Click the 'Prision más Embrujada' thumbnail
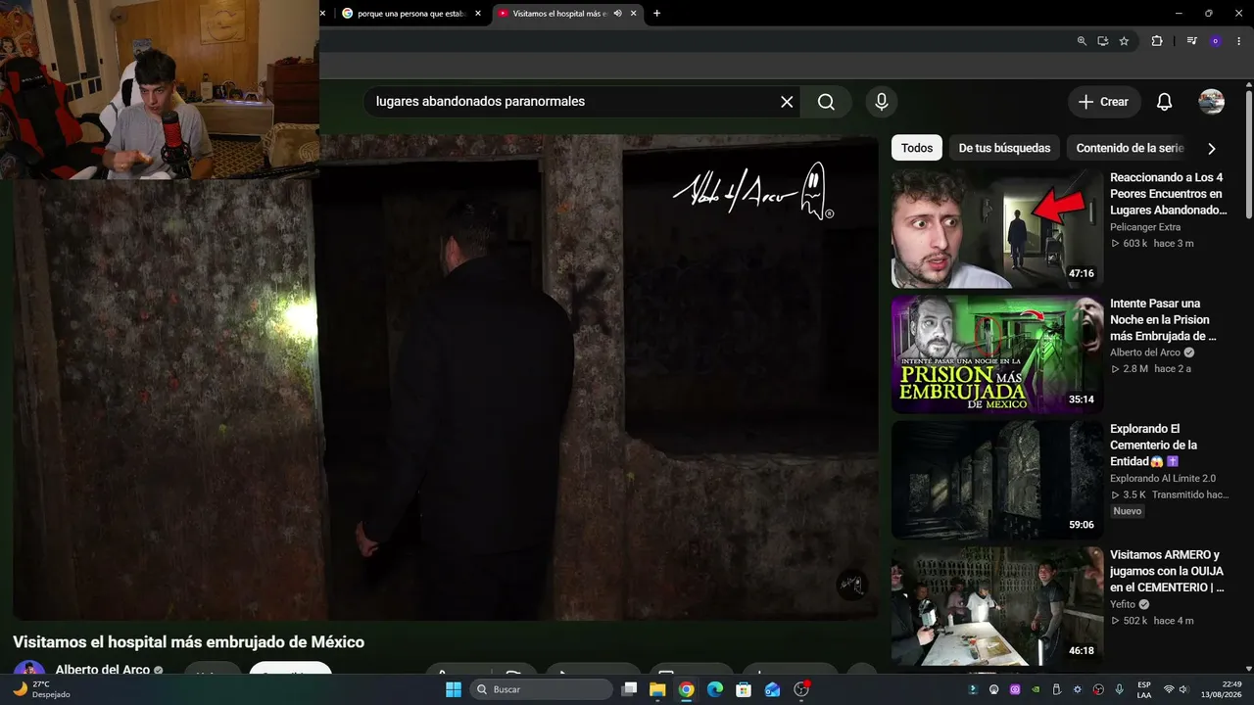The height and width of the screenshot is (705, 1254). 997,354
